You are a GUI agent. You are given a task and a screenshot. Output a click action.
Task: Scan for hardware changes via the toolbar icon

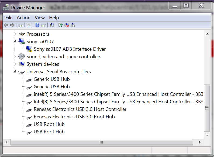(52, 25)
